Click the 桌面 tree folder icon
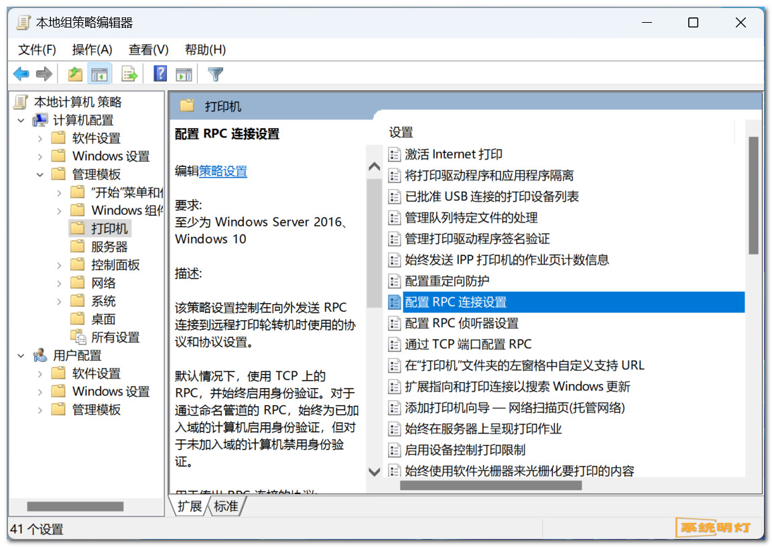 [78, 318]
